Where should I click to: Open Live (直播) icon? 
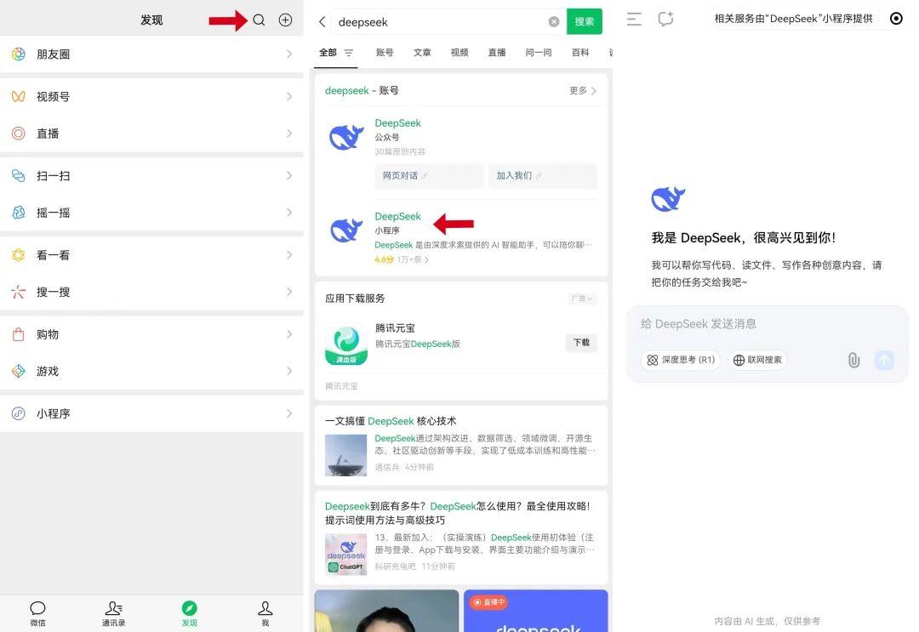19,134
